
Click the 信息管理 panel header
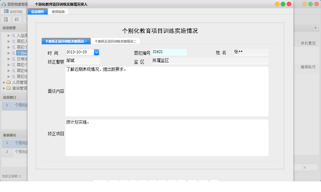click(x=9, y=28)
